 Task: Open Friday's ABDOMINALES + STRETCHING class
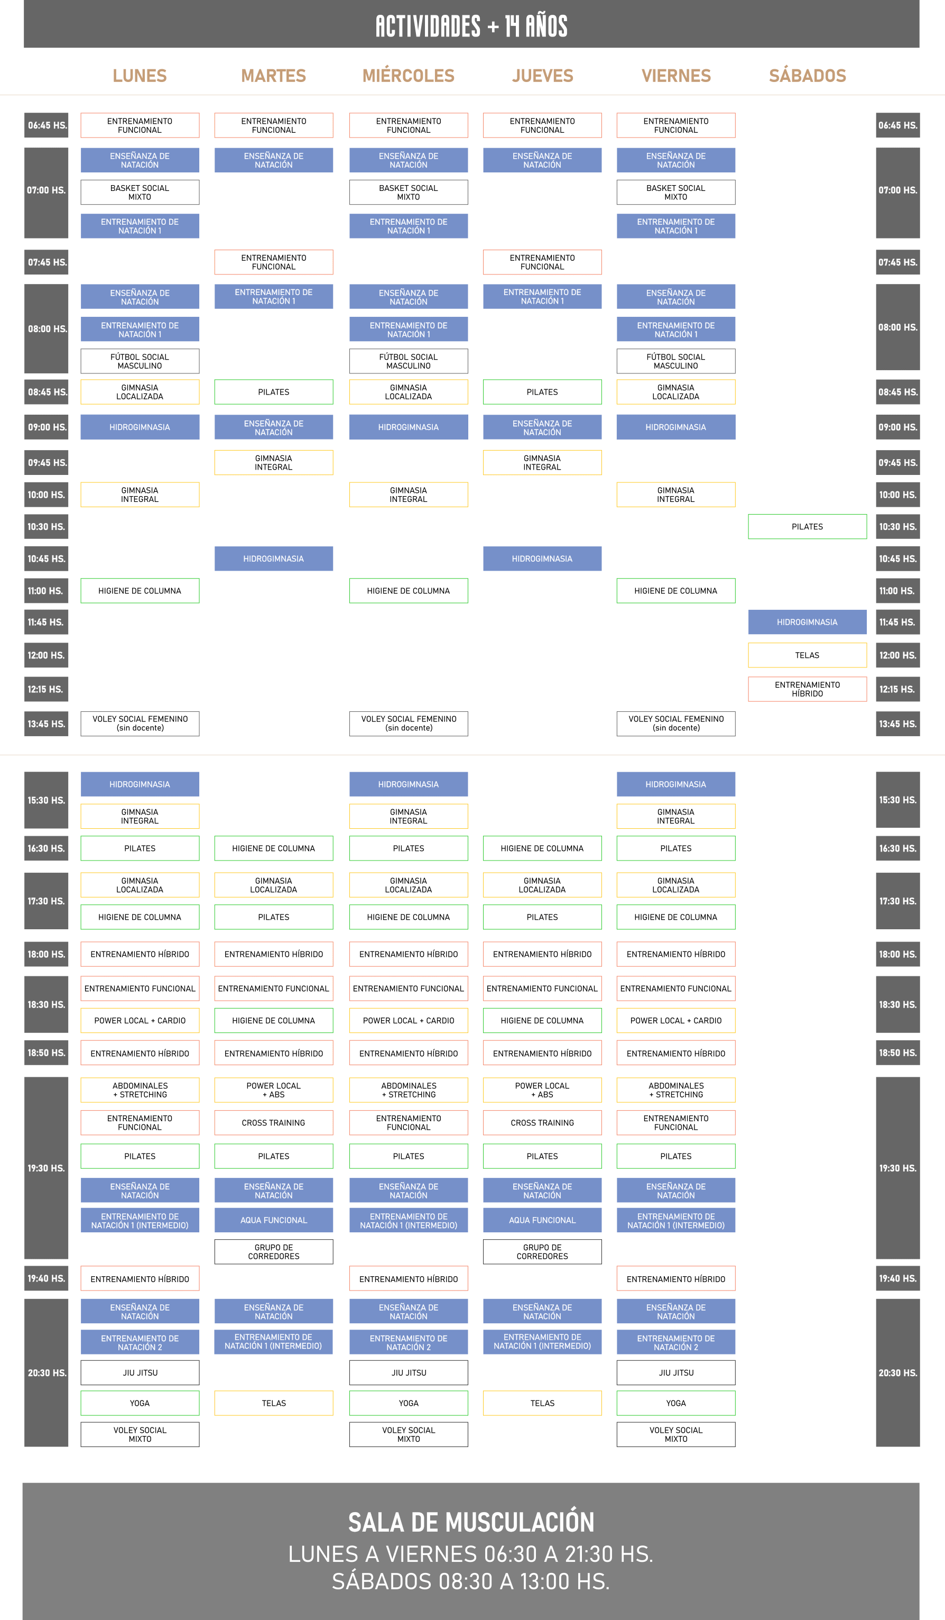pyautogui.click(x=676, y=1090)
